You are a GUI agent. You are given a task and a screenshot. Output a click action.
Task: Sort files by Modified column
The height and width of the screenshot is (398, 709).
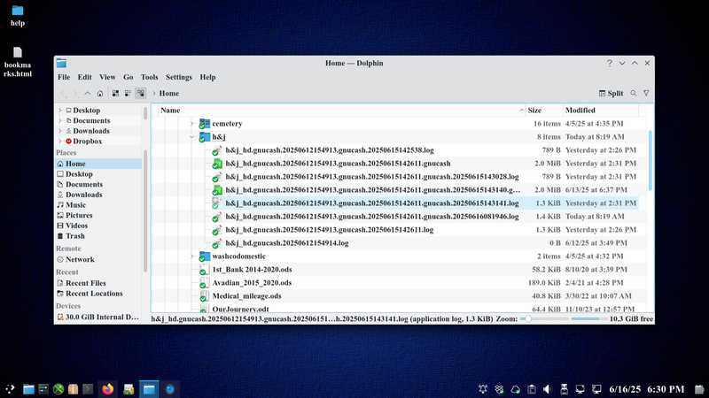click(580, 111)
